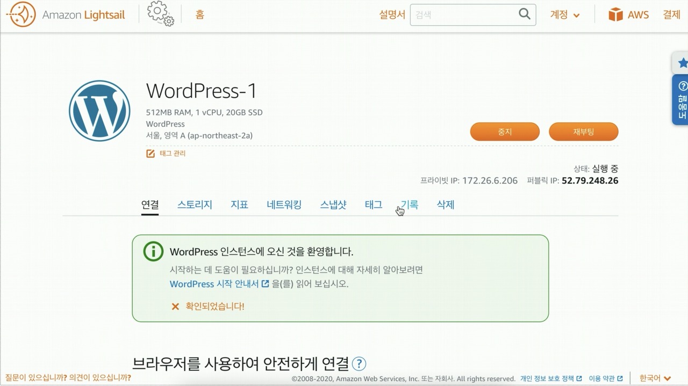This screenshot has width=688, height=386.
Task: Click the WordPress logo image
Action: click(99, 111)
